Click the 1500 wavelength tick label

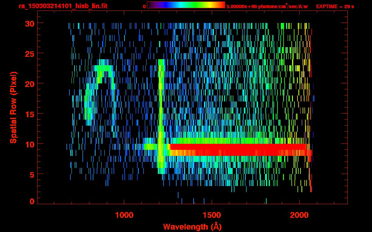(212, 215)
